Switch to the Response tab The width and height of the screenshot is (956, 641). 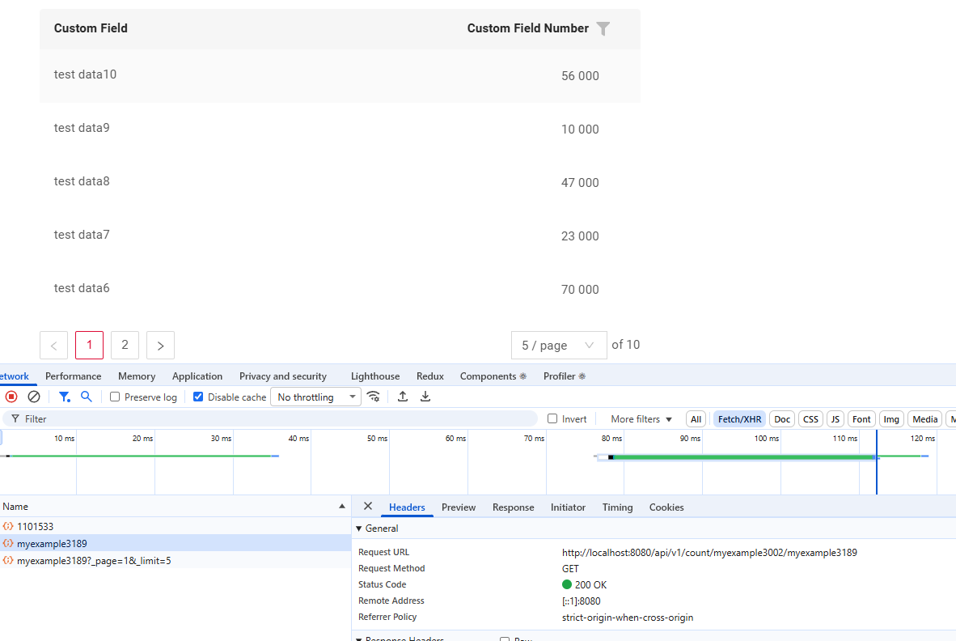tap(513, 507)
